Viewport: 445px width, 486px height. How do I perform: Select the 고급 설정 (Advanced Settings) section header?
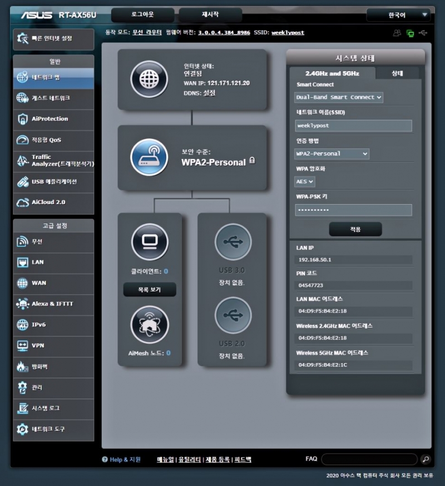tap(53, 226)
